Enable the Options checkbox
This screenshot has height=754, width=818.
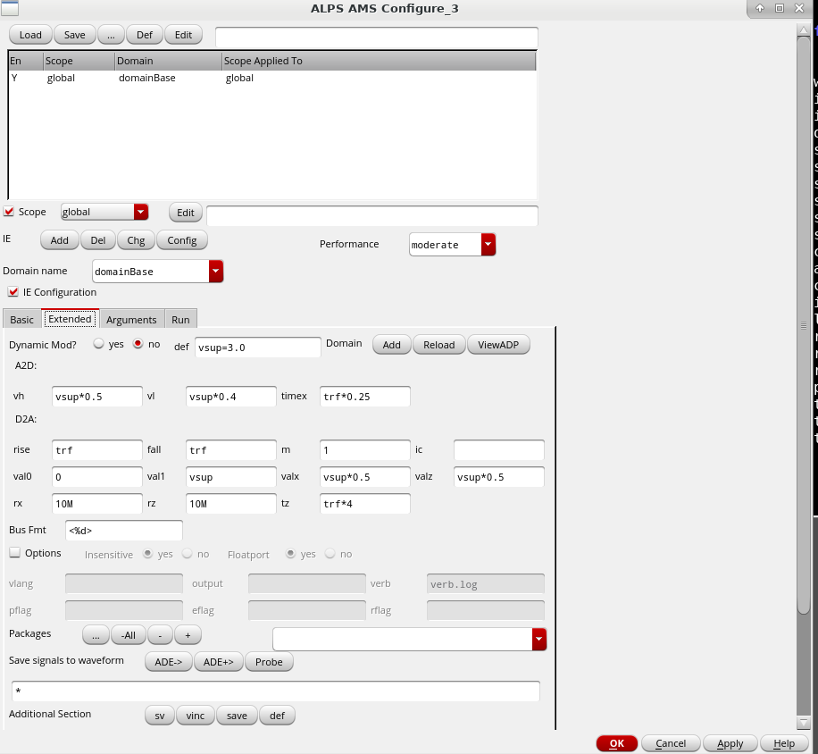(14, 553)
